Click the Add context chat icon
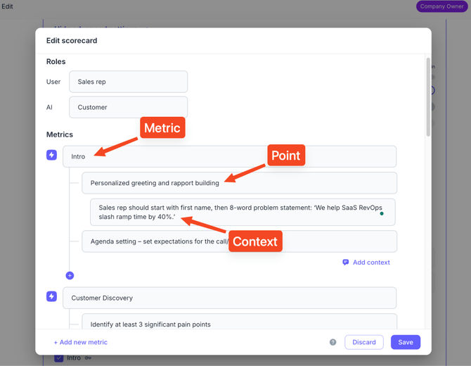The image size is (471, 366). coord(345,262)
